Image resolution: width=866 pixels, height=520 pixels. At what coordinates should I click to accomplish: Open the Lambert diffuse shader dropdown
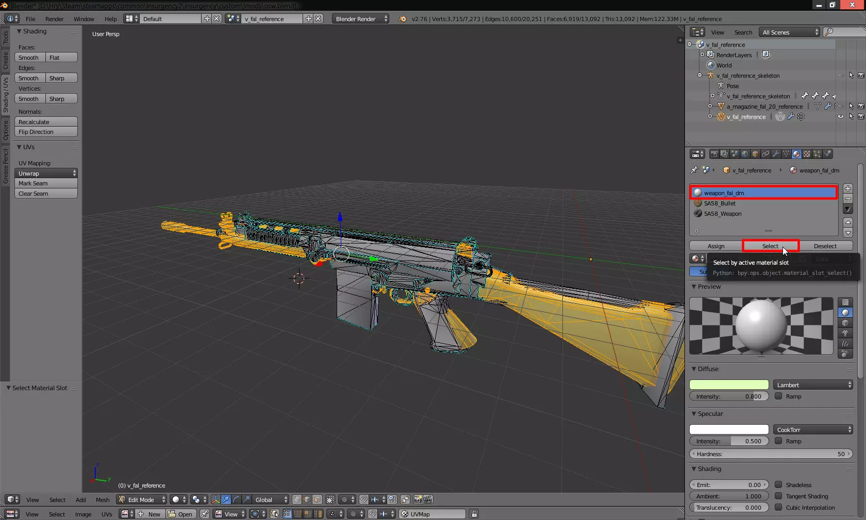[813, 385]
